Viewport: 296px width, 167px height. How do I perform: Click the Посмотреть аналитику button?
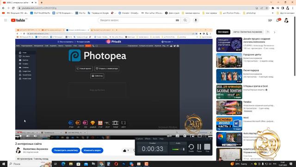tap(66, 150)
